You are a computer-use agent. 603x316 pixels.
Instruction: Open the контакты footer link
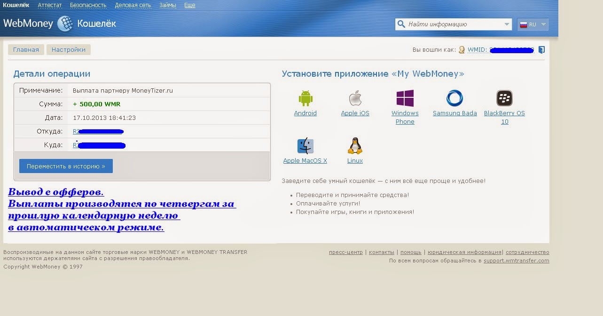coord(382,253)
